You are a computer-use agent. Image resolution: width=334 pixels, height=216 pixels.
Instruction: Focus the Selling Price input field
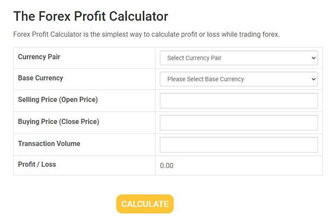pos(239,101)
